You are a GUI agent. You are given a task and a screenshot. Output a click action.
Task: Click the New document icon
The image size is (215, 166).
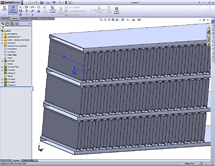(29, 2)
